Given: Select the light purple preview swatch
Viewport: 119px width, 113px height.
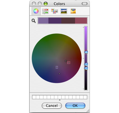Looking at the screenshot, I should [x=43, y=21].
